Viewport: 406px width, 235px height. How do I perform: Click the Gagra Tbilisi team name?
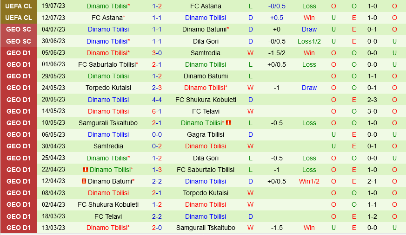(x=206, y=134)
